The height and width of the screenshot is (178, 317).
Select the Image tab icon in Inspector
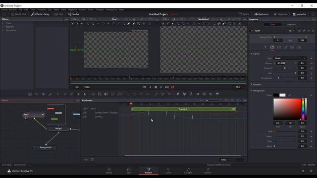pos(292,47)
